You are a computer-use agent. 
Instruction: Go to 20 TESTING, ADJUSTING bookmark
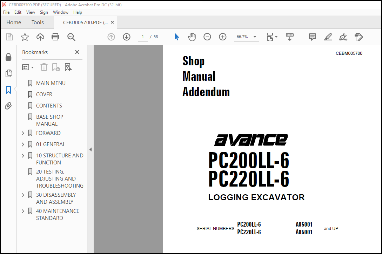(x=60, y=178)
